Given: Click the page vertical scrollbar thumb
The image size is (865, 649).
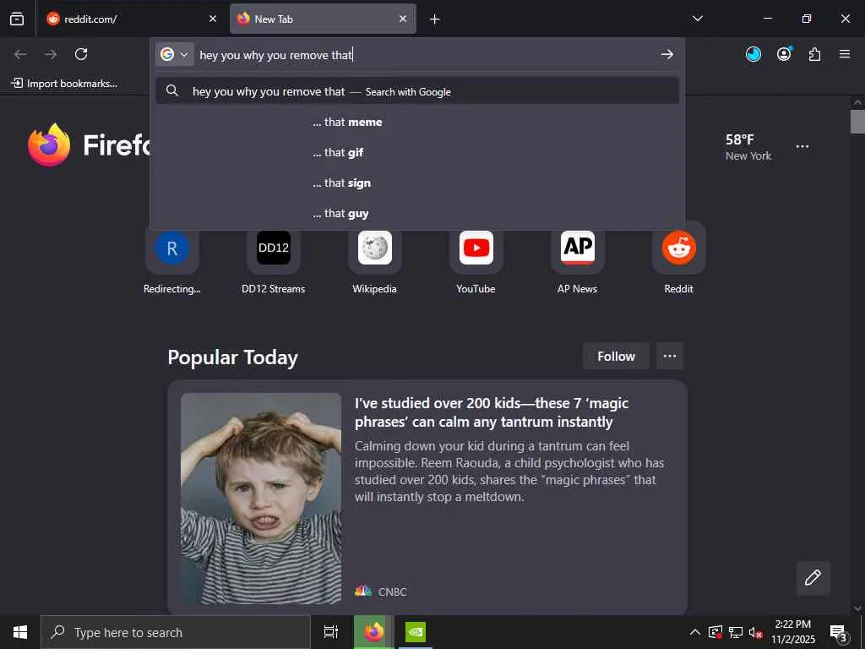Looking at the screenshot, I should pos(857,122).
